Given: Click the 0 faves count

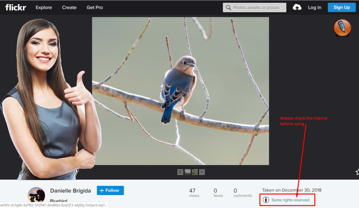Looking at the screenshot, I should point(218,193).
